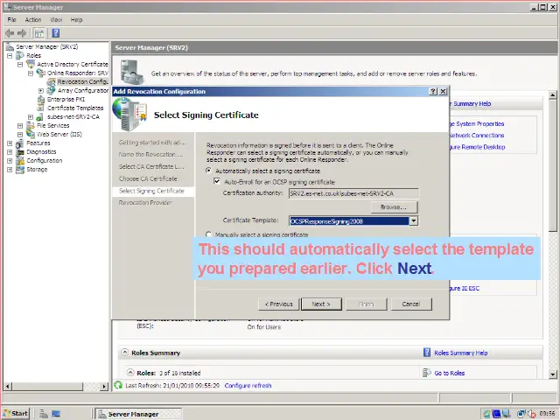Click the toolbar Forward arrow icon
This screenshot has width=560, height=420.
coord(22,32)
